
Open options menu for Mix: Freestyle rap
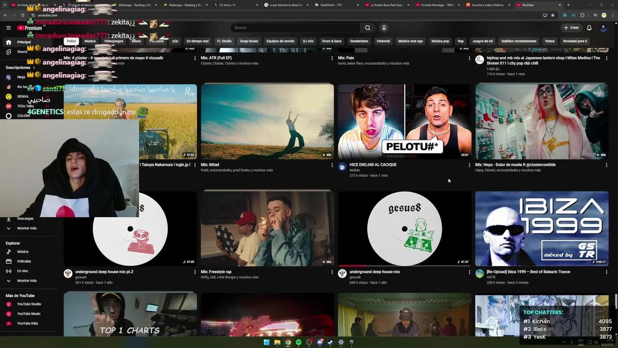click(332, 272)
